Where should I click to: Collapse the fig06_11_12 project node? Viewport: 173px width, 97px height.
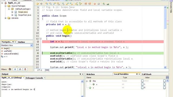(2, 3)
